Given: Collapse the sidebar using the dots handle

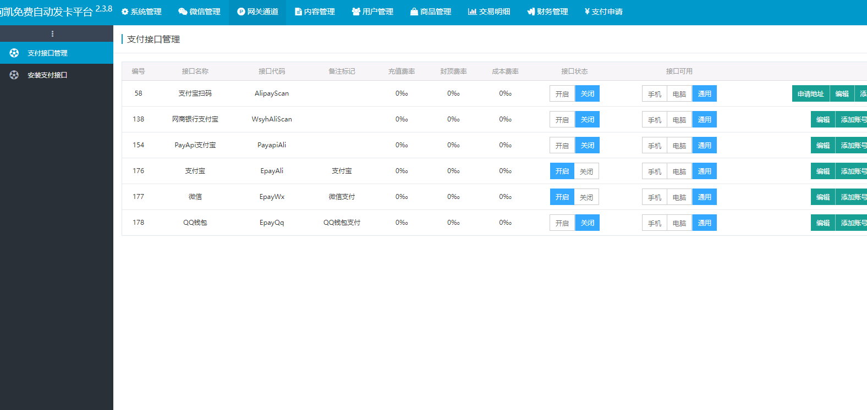Looking at the screenshot, I should pyautogui.click(x=52, y=34).
